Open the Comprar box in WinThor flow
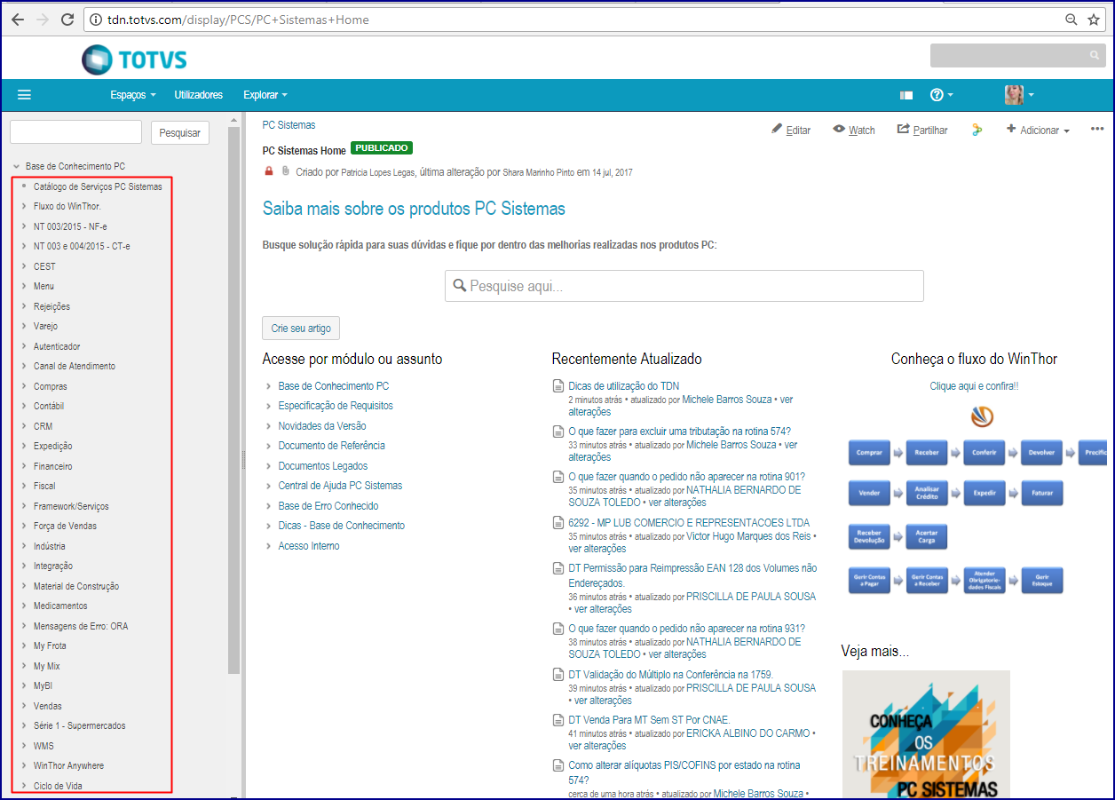Viewport: 1115px width, 800px height. click(870, 453)
